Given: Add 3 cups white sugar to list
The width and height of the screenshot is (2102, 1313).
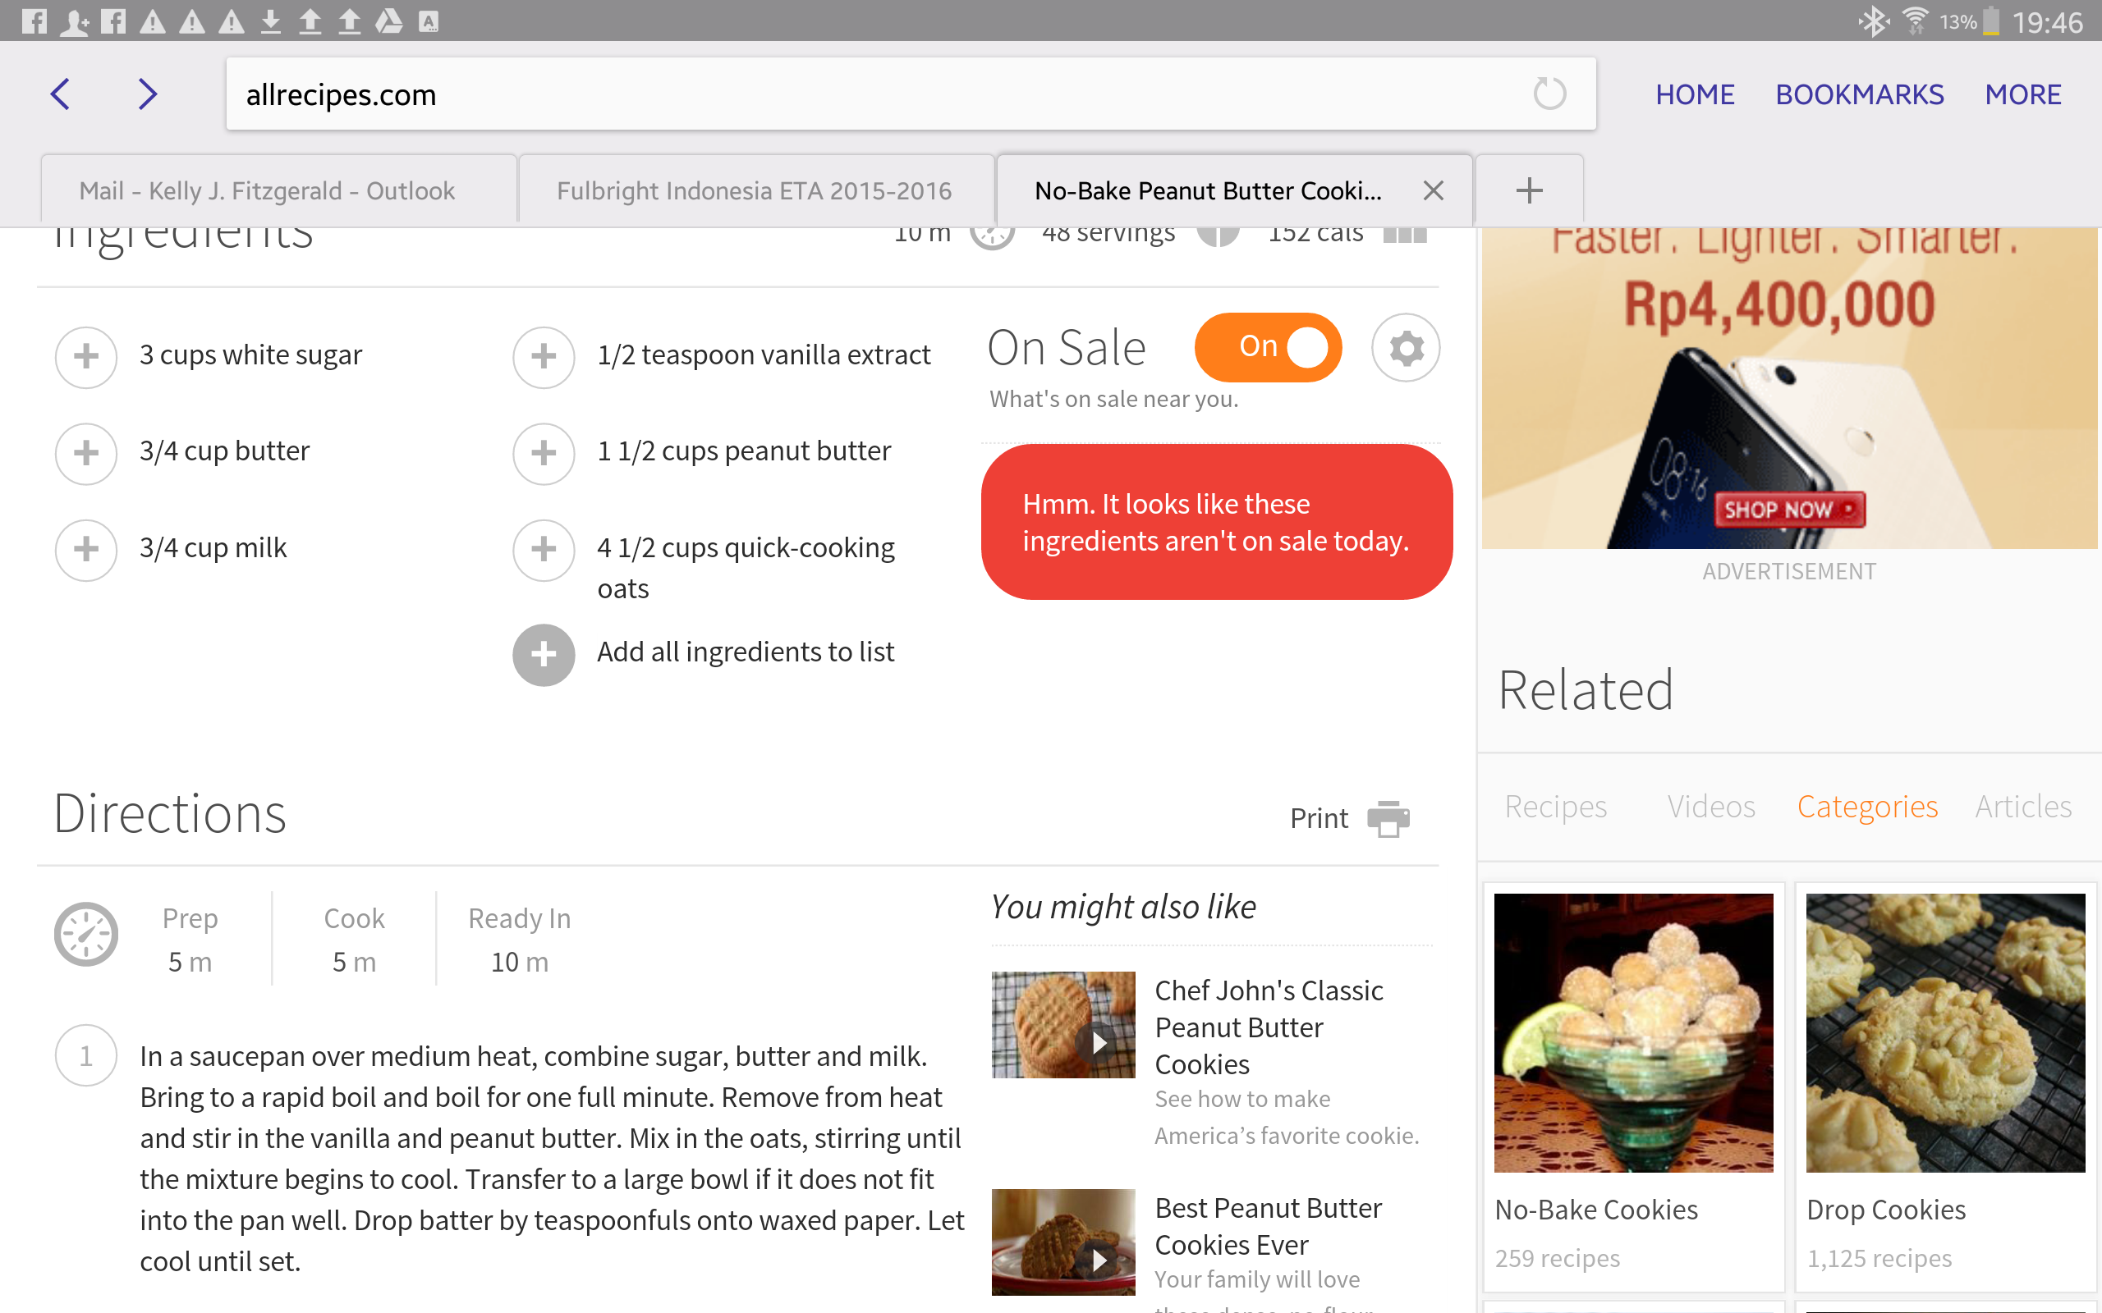Looking at the screenshot, I should 86,356.
